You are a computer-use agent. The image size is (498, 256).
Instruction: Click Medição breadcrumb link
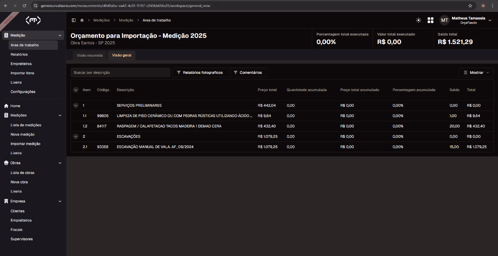pos(126,20)
